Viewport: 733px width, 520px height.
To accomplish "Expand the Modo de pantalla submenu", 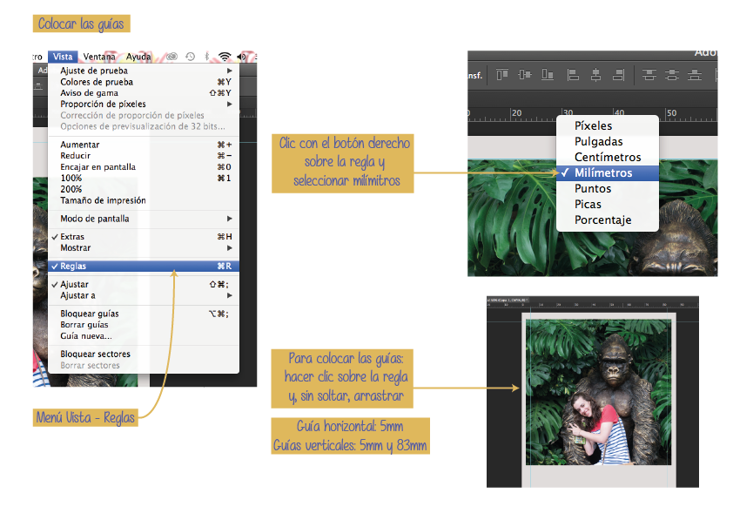I will [144, 219].
